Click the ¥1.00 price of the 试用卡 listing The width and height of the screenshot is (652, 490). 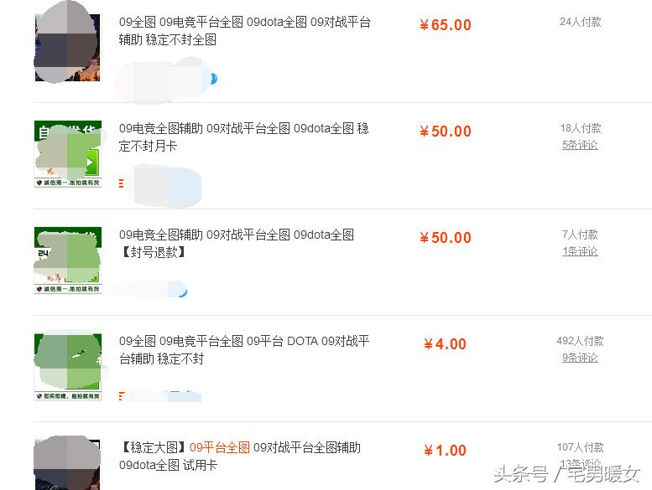[445, 450]
